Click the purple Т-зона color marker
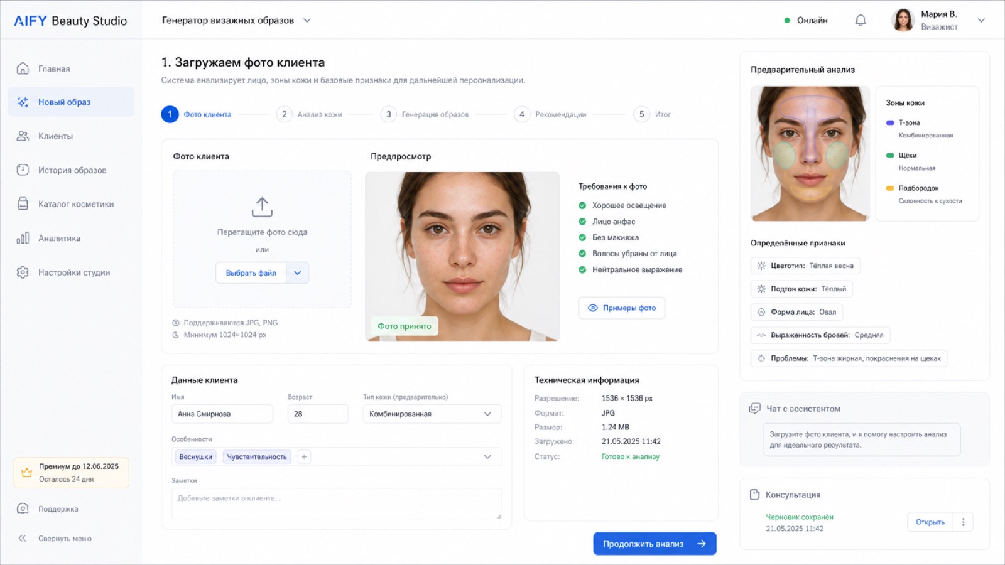 890,122
